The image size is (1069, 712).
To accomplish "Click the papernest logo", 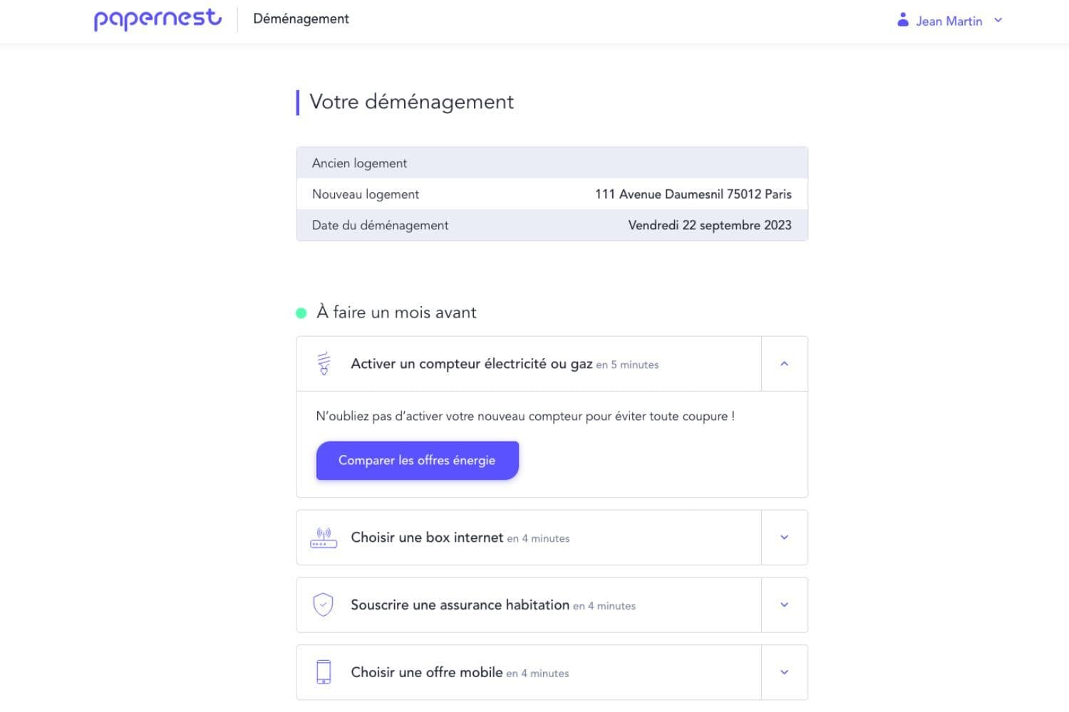I will [x=157, y=19].
